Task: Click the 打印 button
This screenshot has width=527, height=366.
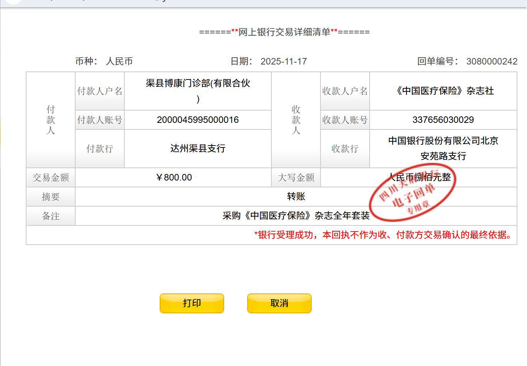Action: click(192, 303)
